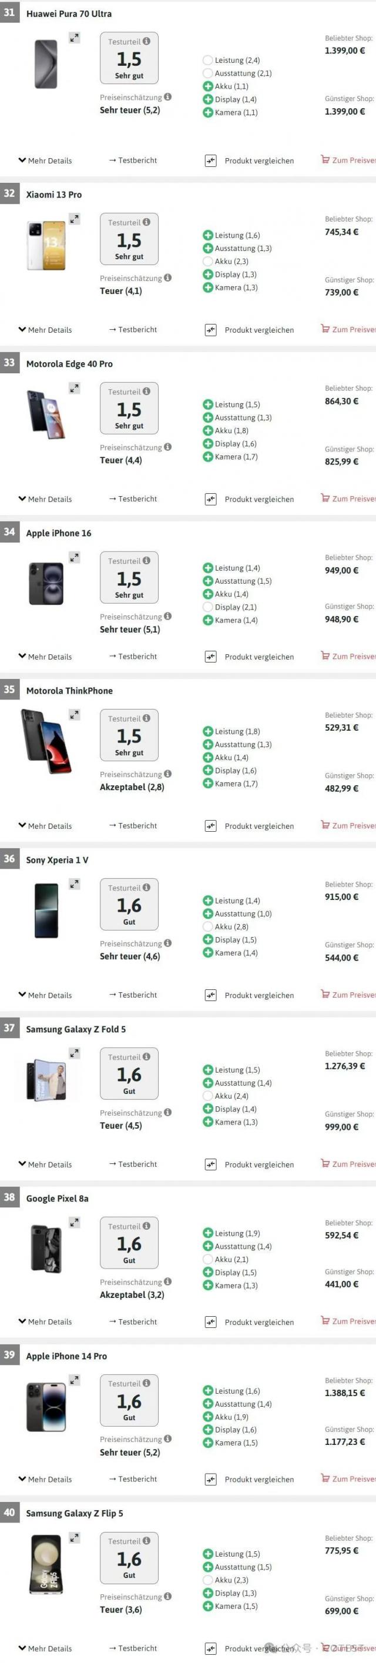Go to Preisvergleich for Apple iPhone 14 Pro
Image resolution: width=376 pixels, height=1663 pixels.
[x=348, y=1478]
